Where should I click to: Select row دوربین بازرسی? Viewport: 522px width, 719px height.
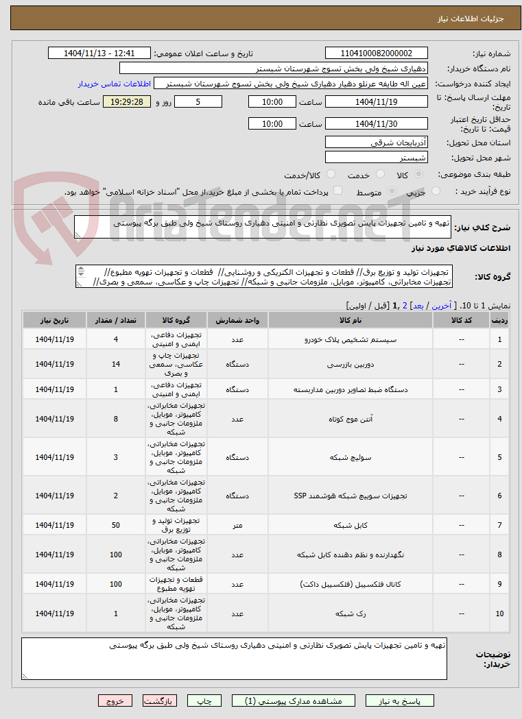(x=265, y=364)
